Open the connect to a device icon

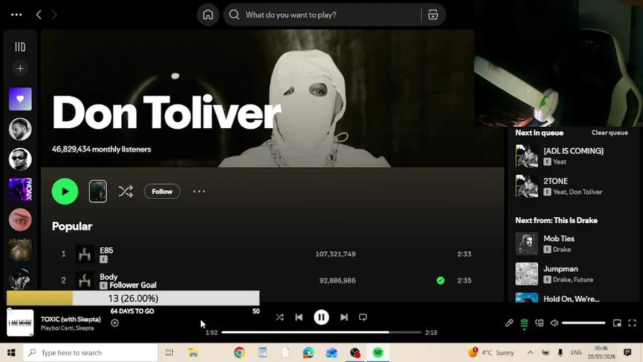539,323
